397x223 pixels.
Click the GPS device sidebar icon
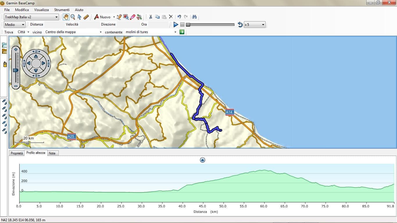coord(5,64)
